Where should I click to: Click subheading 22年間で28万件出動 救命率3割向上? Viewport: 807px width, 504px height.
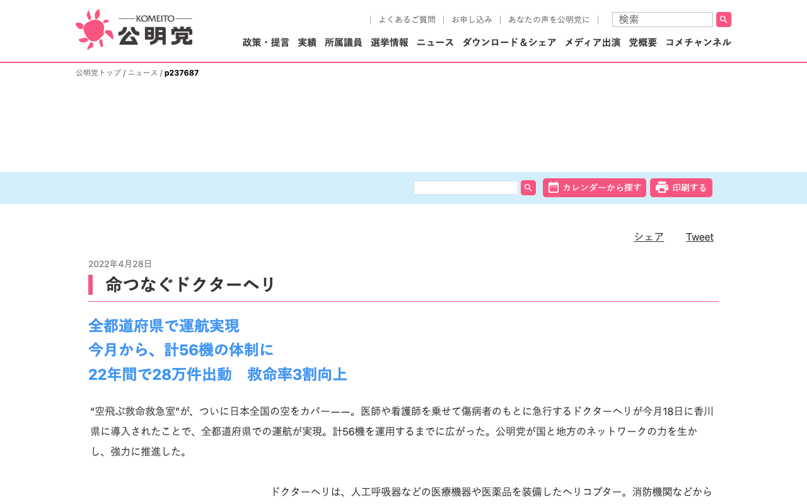pos(218,374)
